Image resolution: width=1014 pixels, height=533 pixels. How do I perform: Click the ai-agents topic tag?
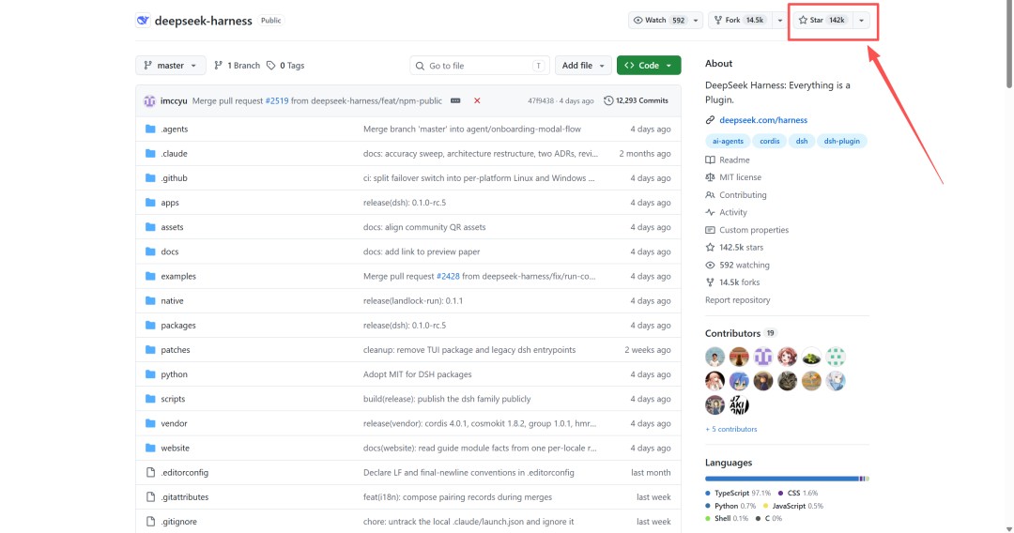click(x=728, y=141)
